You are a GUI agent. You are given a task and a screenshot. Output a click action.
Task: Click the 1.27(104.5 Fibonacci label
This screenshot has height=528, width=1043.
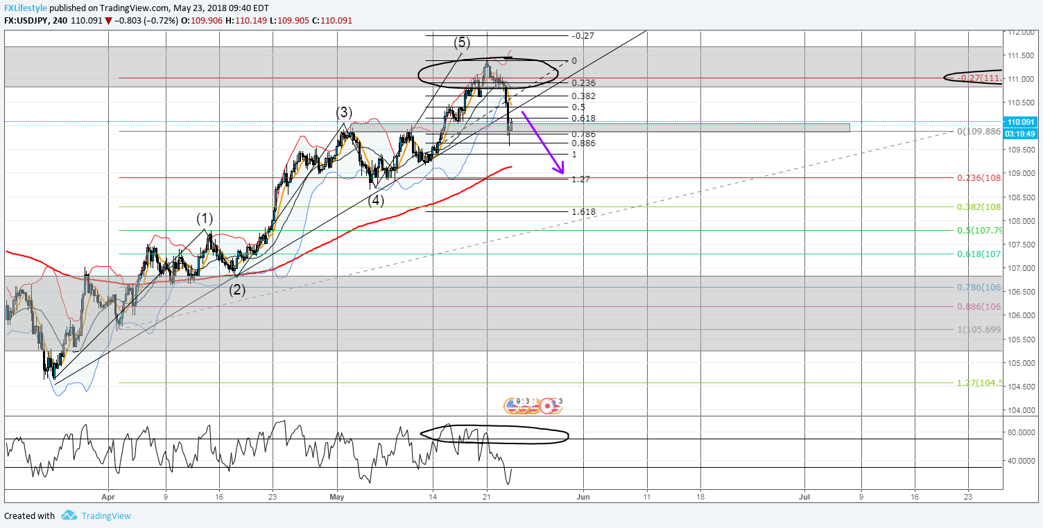coord(979,382)
